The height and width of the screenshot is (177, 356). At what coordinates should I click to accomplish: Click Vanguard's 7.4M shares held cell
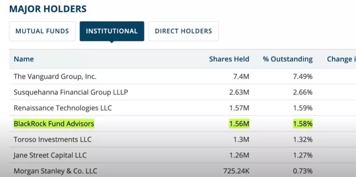(242, 77)
